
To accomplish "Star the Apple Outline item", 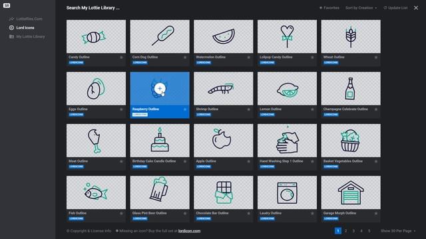I will 248,161.
